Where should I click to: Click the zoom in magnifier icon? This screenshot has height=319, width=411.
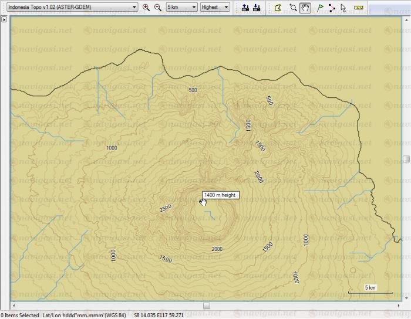tap(146, 8)
